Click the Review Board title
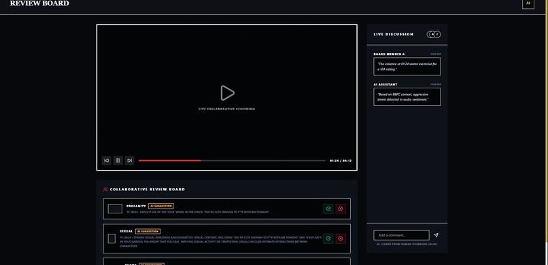Viewport: 548px width, 265px height. pyautogui.click(x=39, y=3)
